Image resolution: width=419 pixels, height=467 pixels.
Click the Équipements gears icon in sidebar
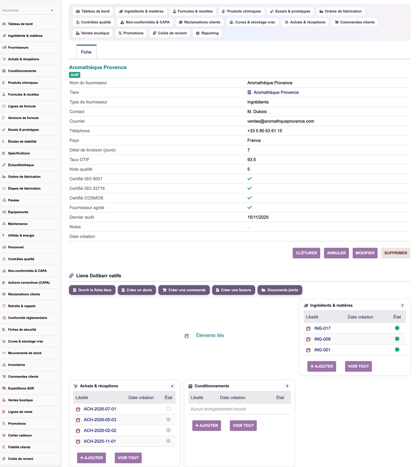click(4, 212)
